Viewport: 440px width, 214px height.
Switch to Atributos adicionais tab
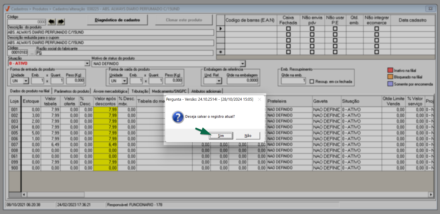tap(206, 91)
